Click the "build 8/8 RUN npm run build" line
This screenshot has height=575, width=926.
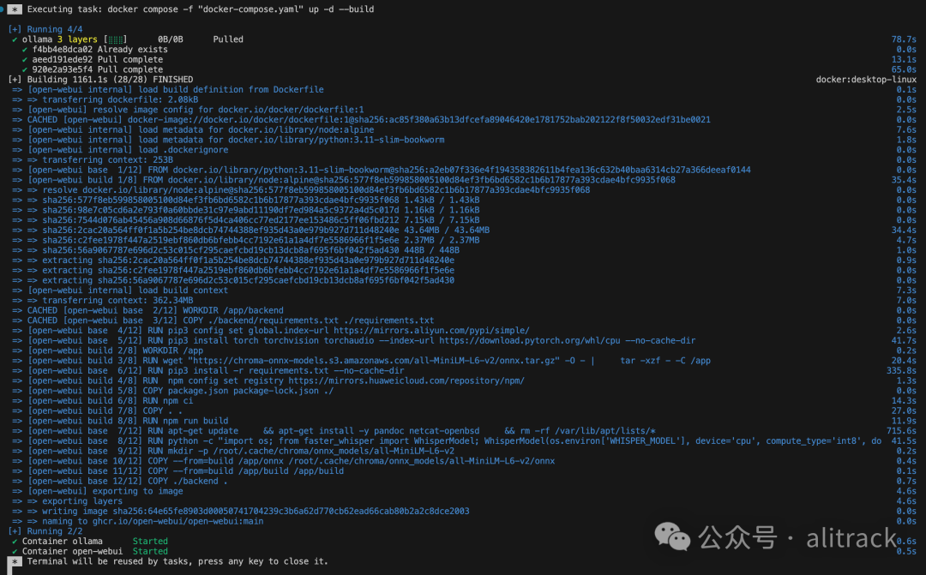120,421
